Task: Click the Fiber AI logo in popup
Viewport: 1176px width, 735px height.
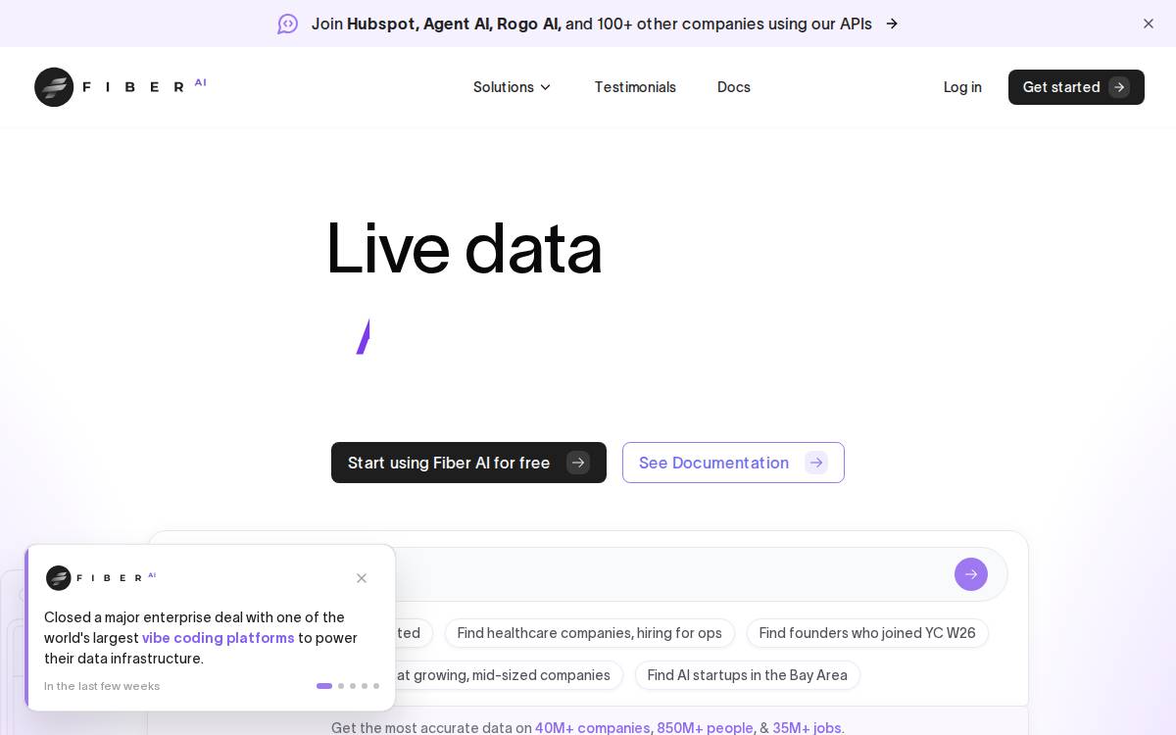Action: pos(101,578)
